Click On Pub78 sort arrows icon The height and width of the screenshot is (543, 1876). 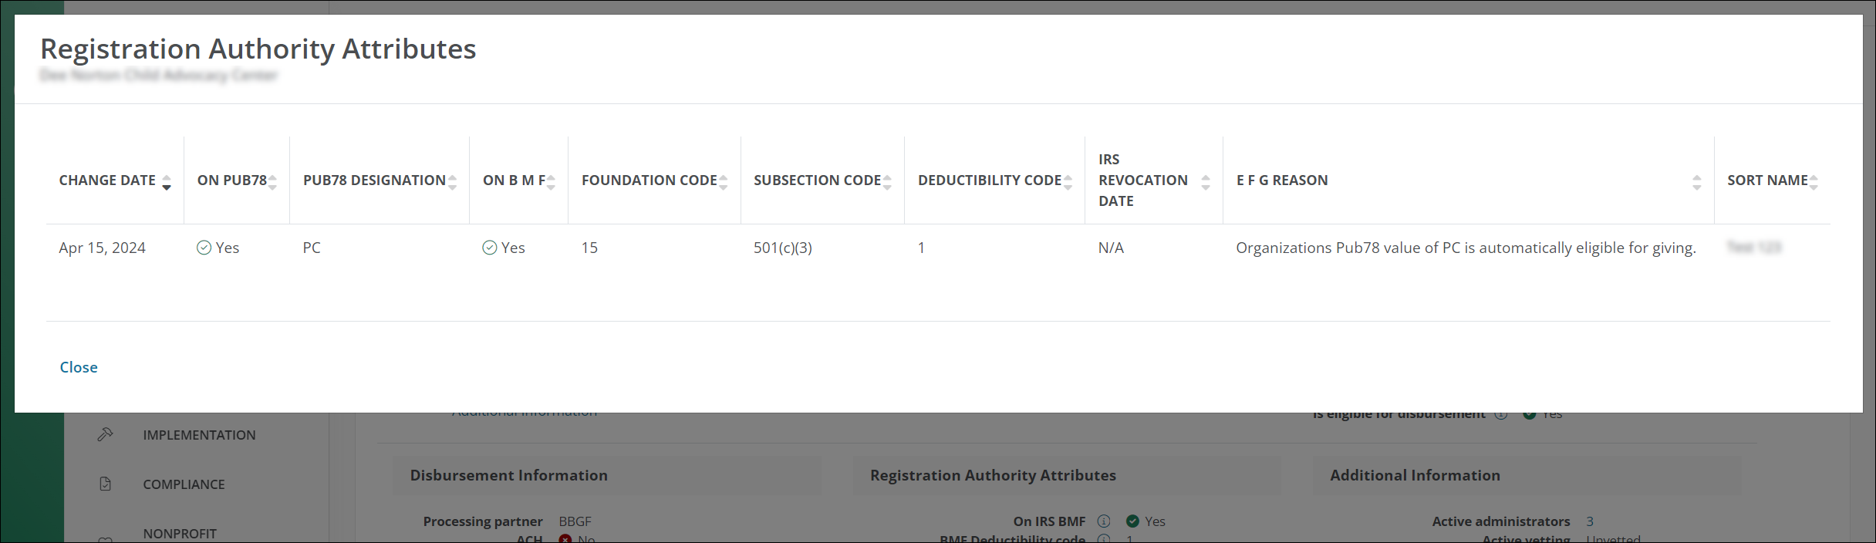(272, 182)
